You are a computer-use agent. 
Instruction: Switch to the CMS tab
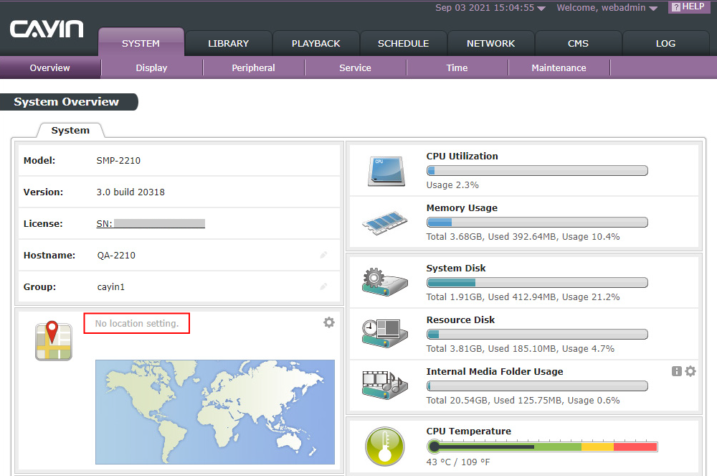tap(578, 44)
